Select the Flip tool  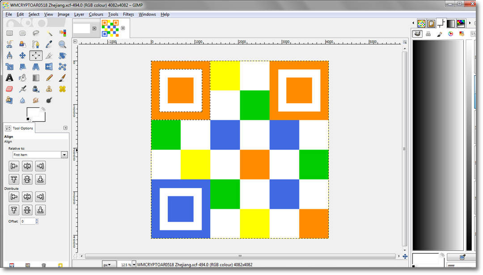pyautogui.click(x=49, y=67)
